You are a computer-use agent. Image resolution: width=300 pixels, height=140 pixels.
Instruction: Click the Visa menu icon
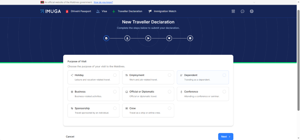point(98,11)
